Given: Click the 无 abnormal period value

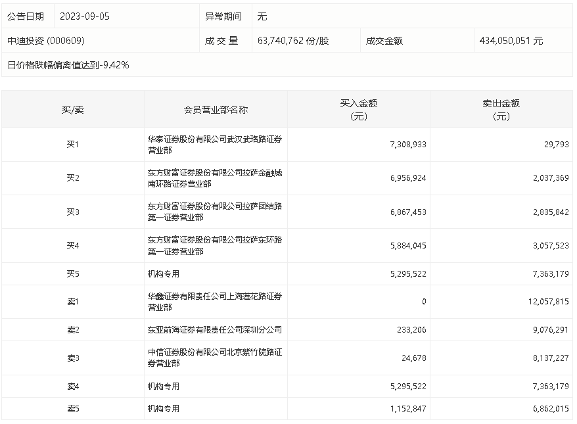Looking at the screenshot, I should (x=262, y=16).
